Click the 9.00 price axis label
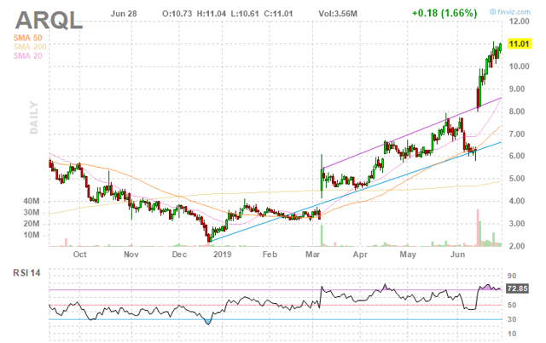 click(517, 89)
